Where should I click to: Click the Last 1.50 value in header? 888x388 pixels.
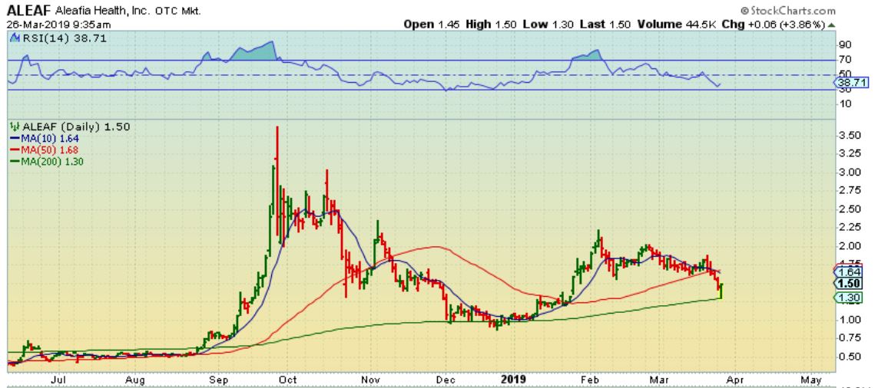(606, 25)
